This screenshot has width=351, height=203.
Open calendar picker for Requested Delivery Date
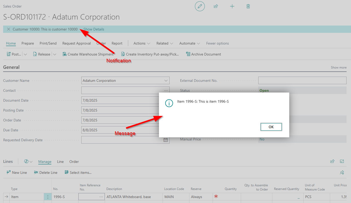[165, 140]
